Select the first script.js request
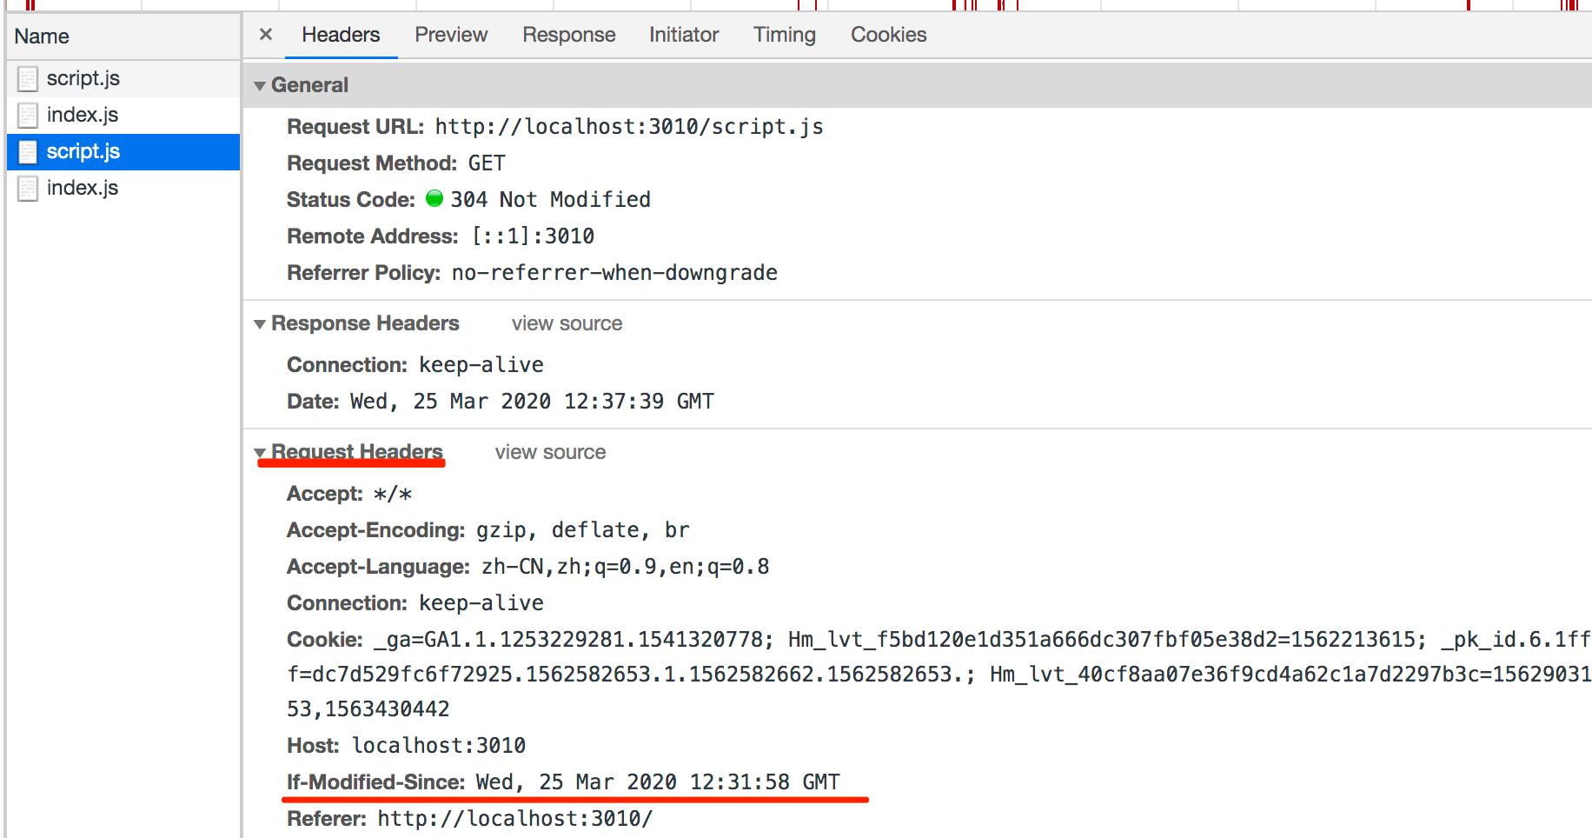 click(123, 78)
